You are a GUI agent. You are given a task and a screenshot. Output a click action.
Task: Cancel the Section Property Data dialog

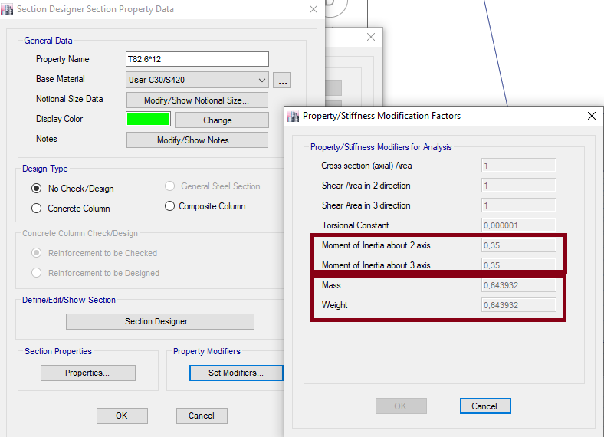pyautogui.click(x=202, y=416)
